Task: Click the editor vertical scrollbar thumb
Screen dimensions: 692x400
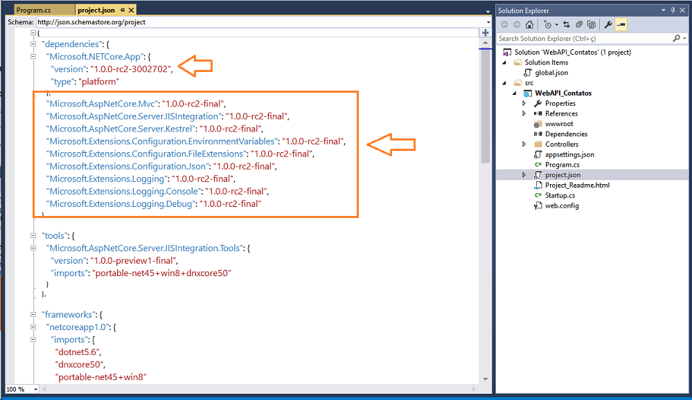Action: tap(485, 106)
